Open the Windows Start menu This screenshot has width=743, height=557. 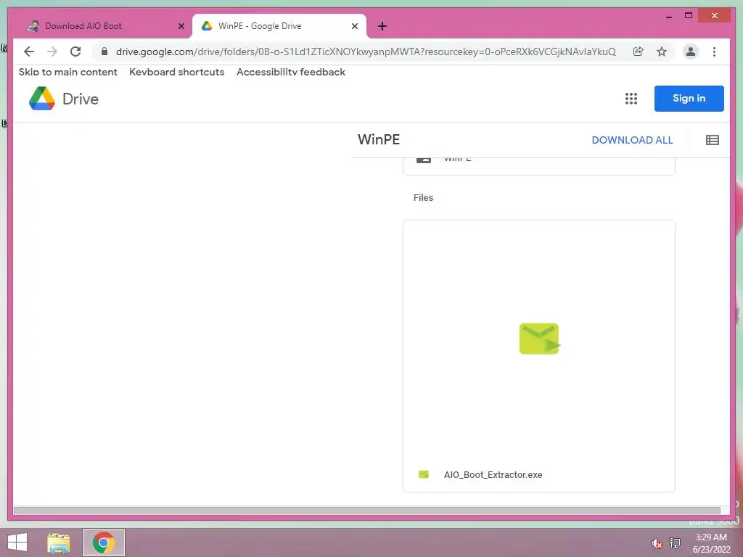pyautogui.click(x=17, y=542)
